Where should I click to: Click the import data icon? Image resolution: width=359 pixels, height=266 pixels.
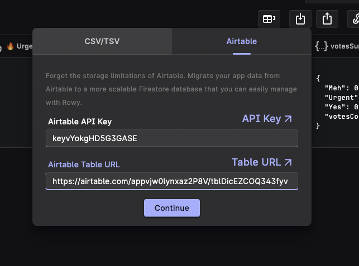[300, 19]
